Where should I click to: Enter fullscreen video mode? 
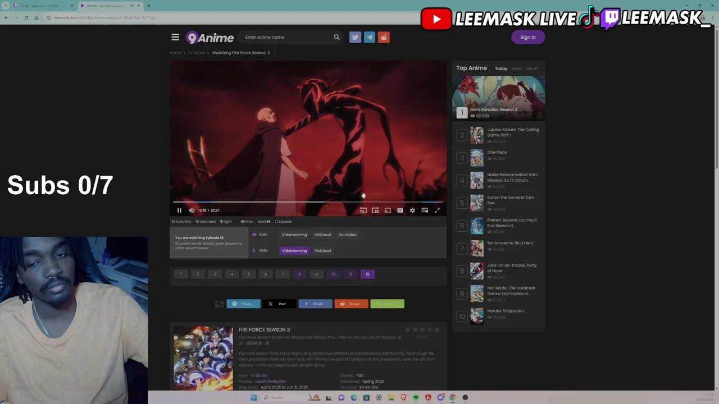pos(437,210)
